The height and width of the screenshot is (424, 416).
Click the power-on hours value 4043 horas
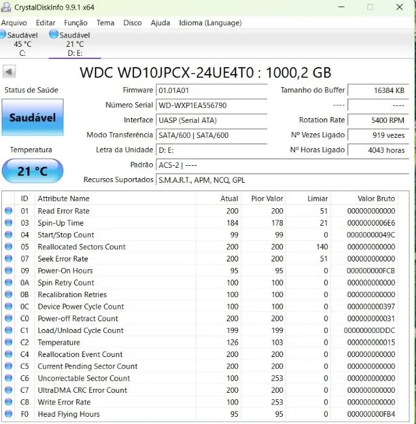click(x=378, y=150)
